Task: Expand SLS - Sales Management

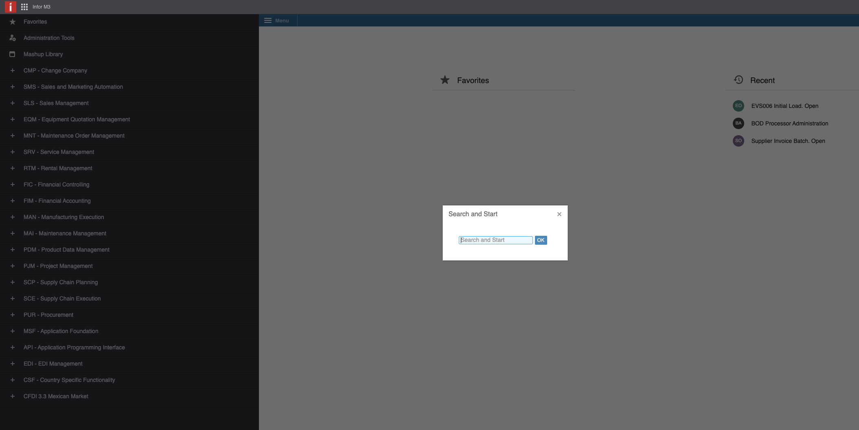Action: pos(13,103)
